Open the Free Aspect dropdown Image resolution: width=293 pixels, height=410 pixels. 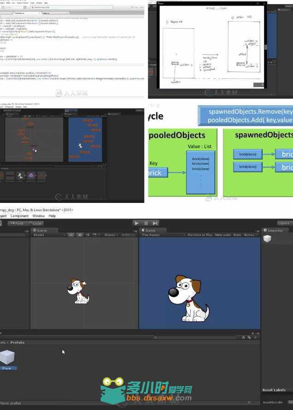pos(163,235)
